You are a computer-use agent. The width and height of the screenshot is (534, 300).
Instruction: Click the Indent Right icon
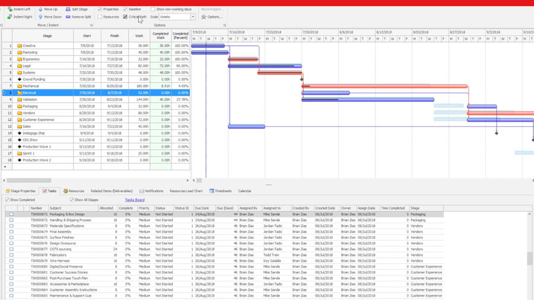pos(10,17)
